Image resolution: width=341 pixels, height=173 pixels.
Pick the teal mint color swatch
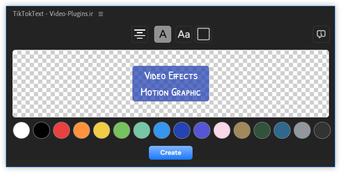coord(142,130)
